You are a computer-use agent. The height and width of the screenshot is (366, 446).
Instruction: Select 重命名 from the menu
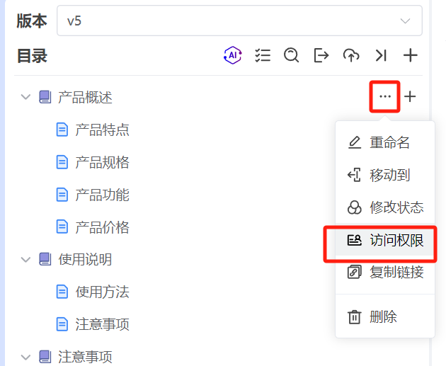[x=385, y=142]
